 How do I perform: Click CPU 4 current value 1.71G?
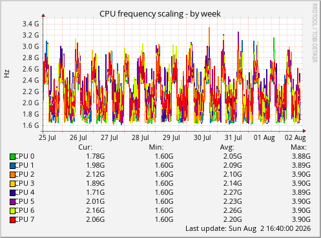[x=96, y=192]
